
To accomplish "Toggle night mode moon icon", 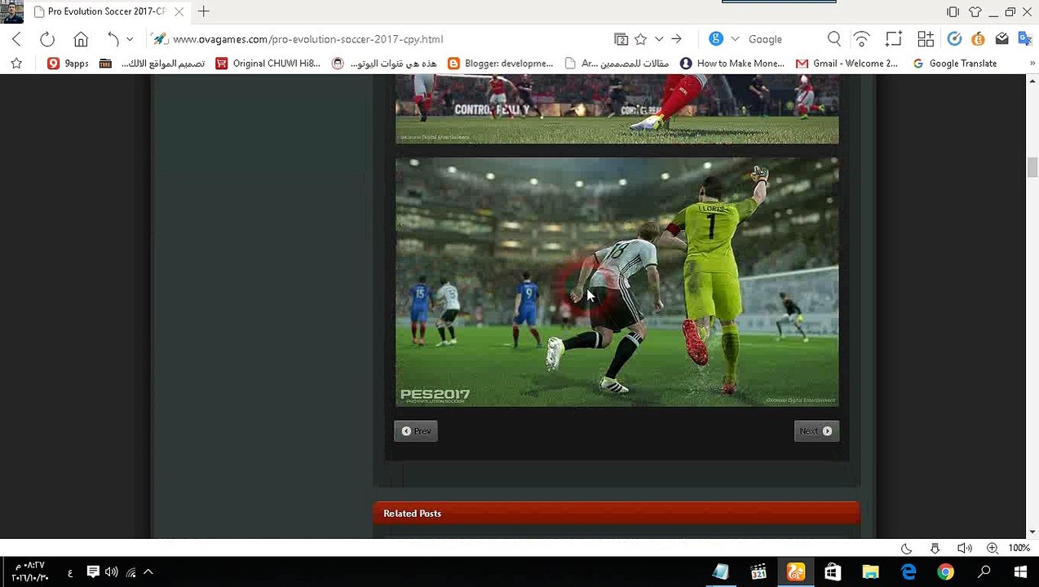I will point(906,548).
